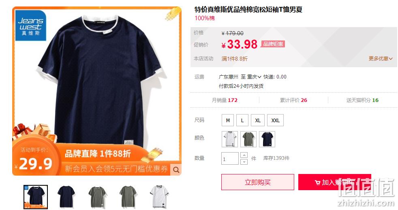Select size XL
The image size is (398, 210).
click(x=258, y=120)
